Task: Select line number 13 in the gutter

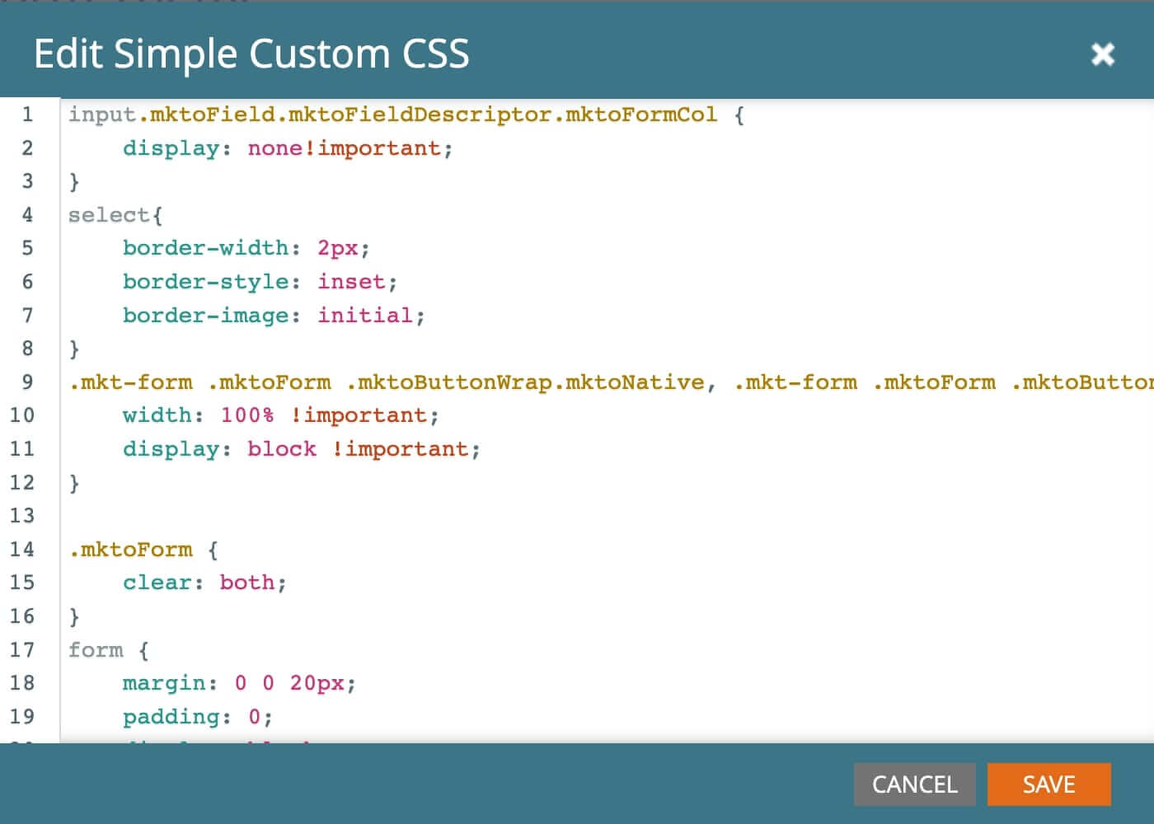Action: click(x=22, y=516)
